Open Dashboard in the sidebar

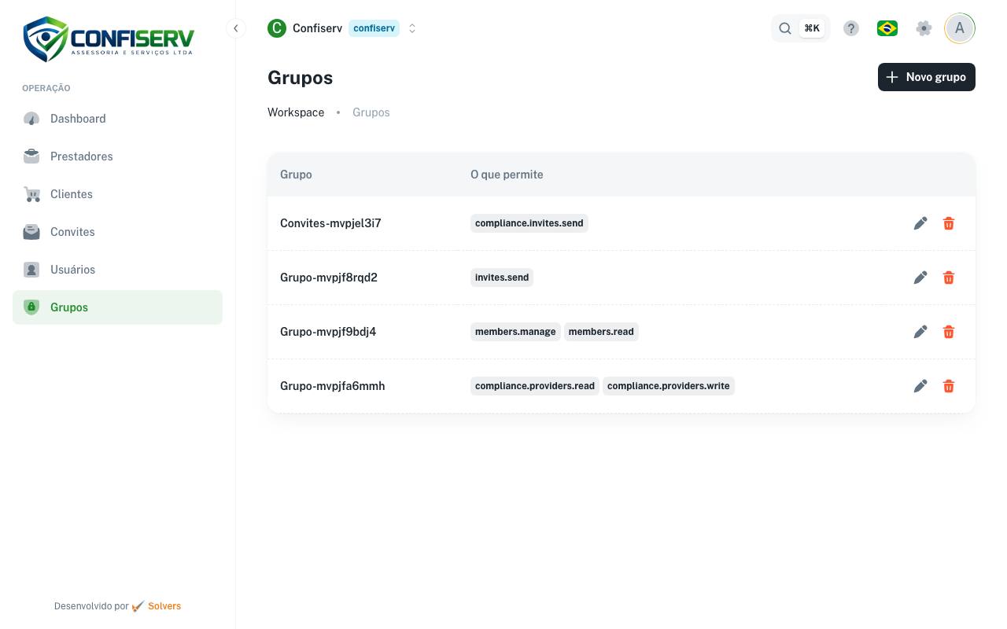point(117,119)
